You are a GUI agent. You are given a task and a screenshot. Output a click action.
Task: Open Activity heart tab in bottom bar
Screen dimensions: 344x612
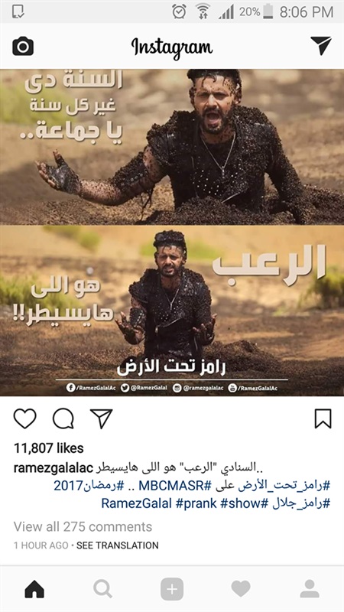pyautogui.click(x=241, y=588)
